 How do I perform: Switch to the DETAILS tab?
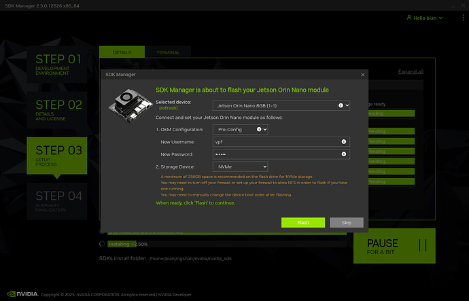pyautogui.click(x=122, y=52)
